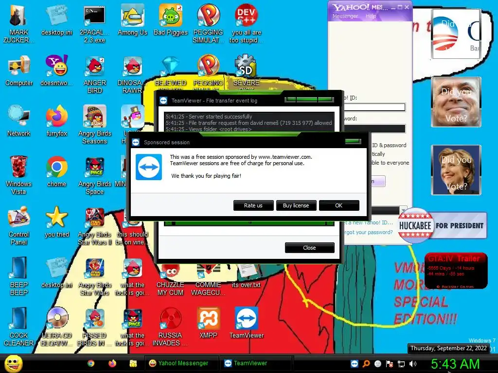Click the Buy license button
Viewport: 498px width, 373px height.
pyautogui.click(x=296, y=205)
